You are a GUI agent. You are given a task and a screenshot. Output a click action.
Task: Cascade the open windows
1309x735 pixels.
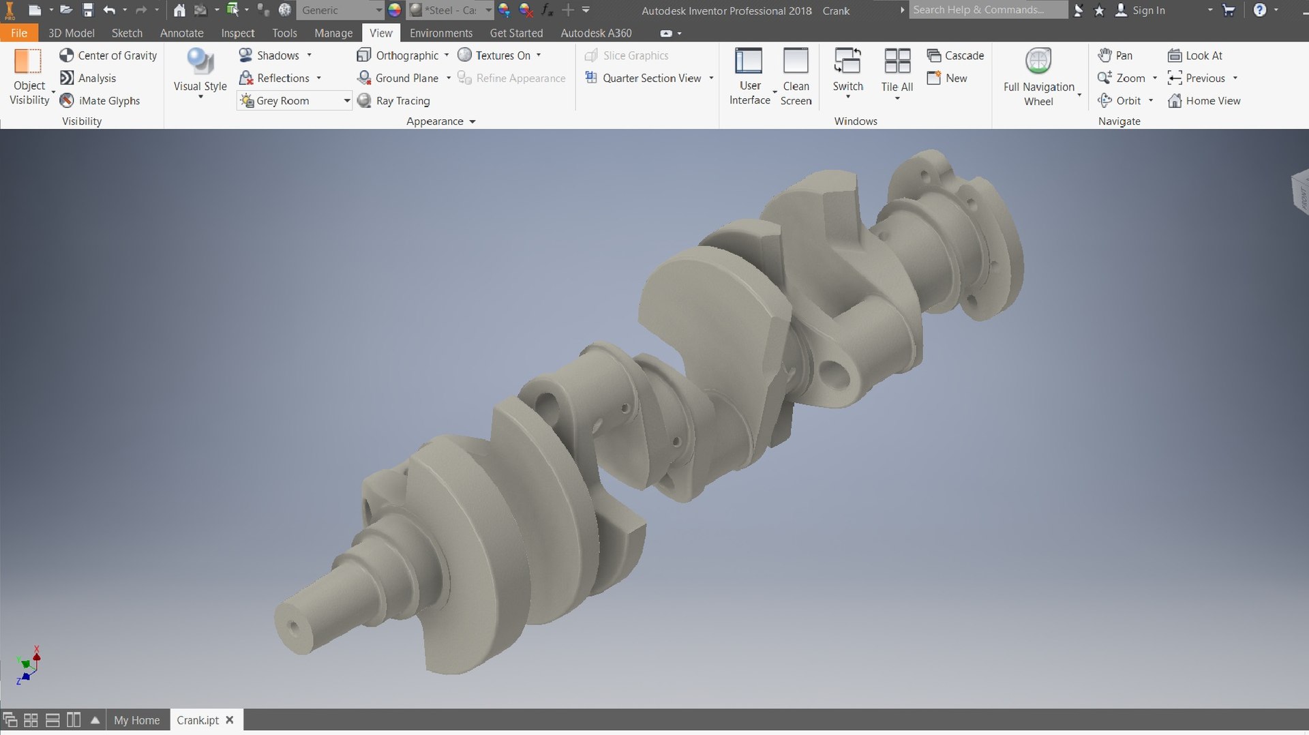coord(955,55)
